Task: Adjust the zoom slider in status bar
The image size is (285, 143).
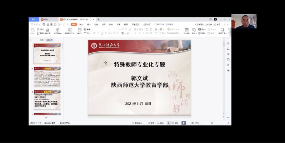Action: click(212, 123)
